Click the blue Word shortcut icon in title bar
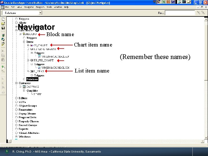The image size is (208, 156). 173,2
